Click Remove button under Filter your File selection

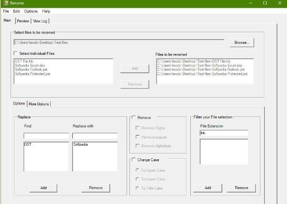pyautogui.click(x=242, y=188)
